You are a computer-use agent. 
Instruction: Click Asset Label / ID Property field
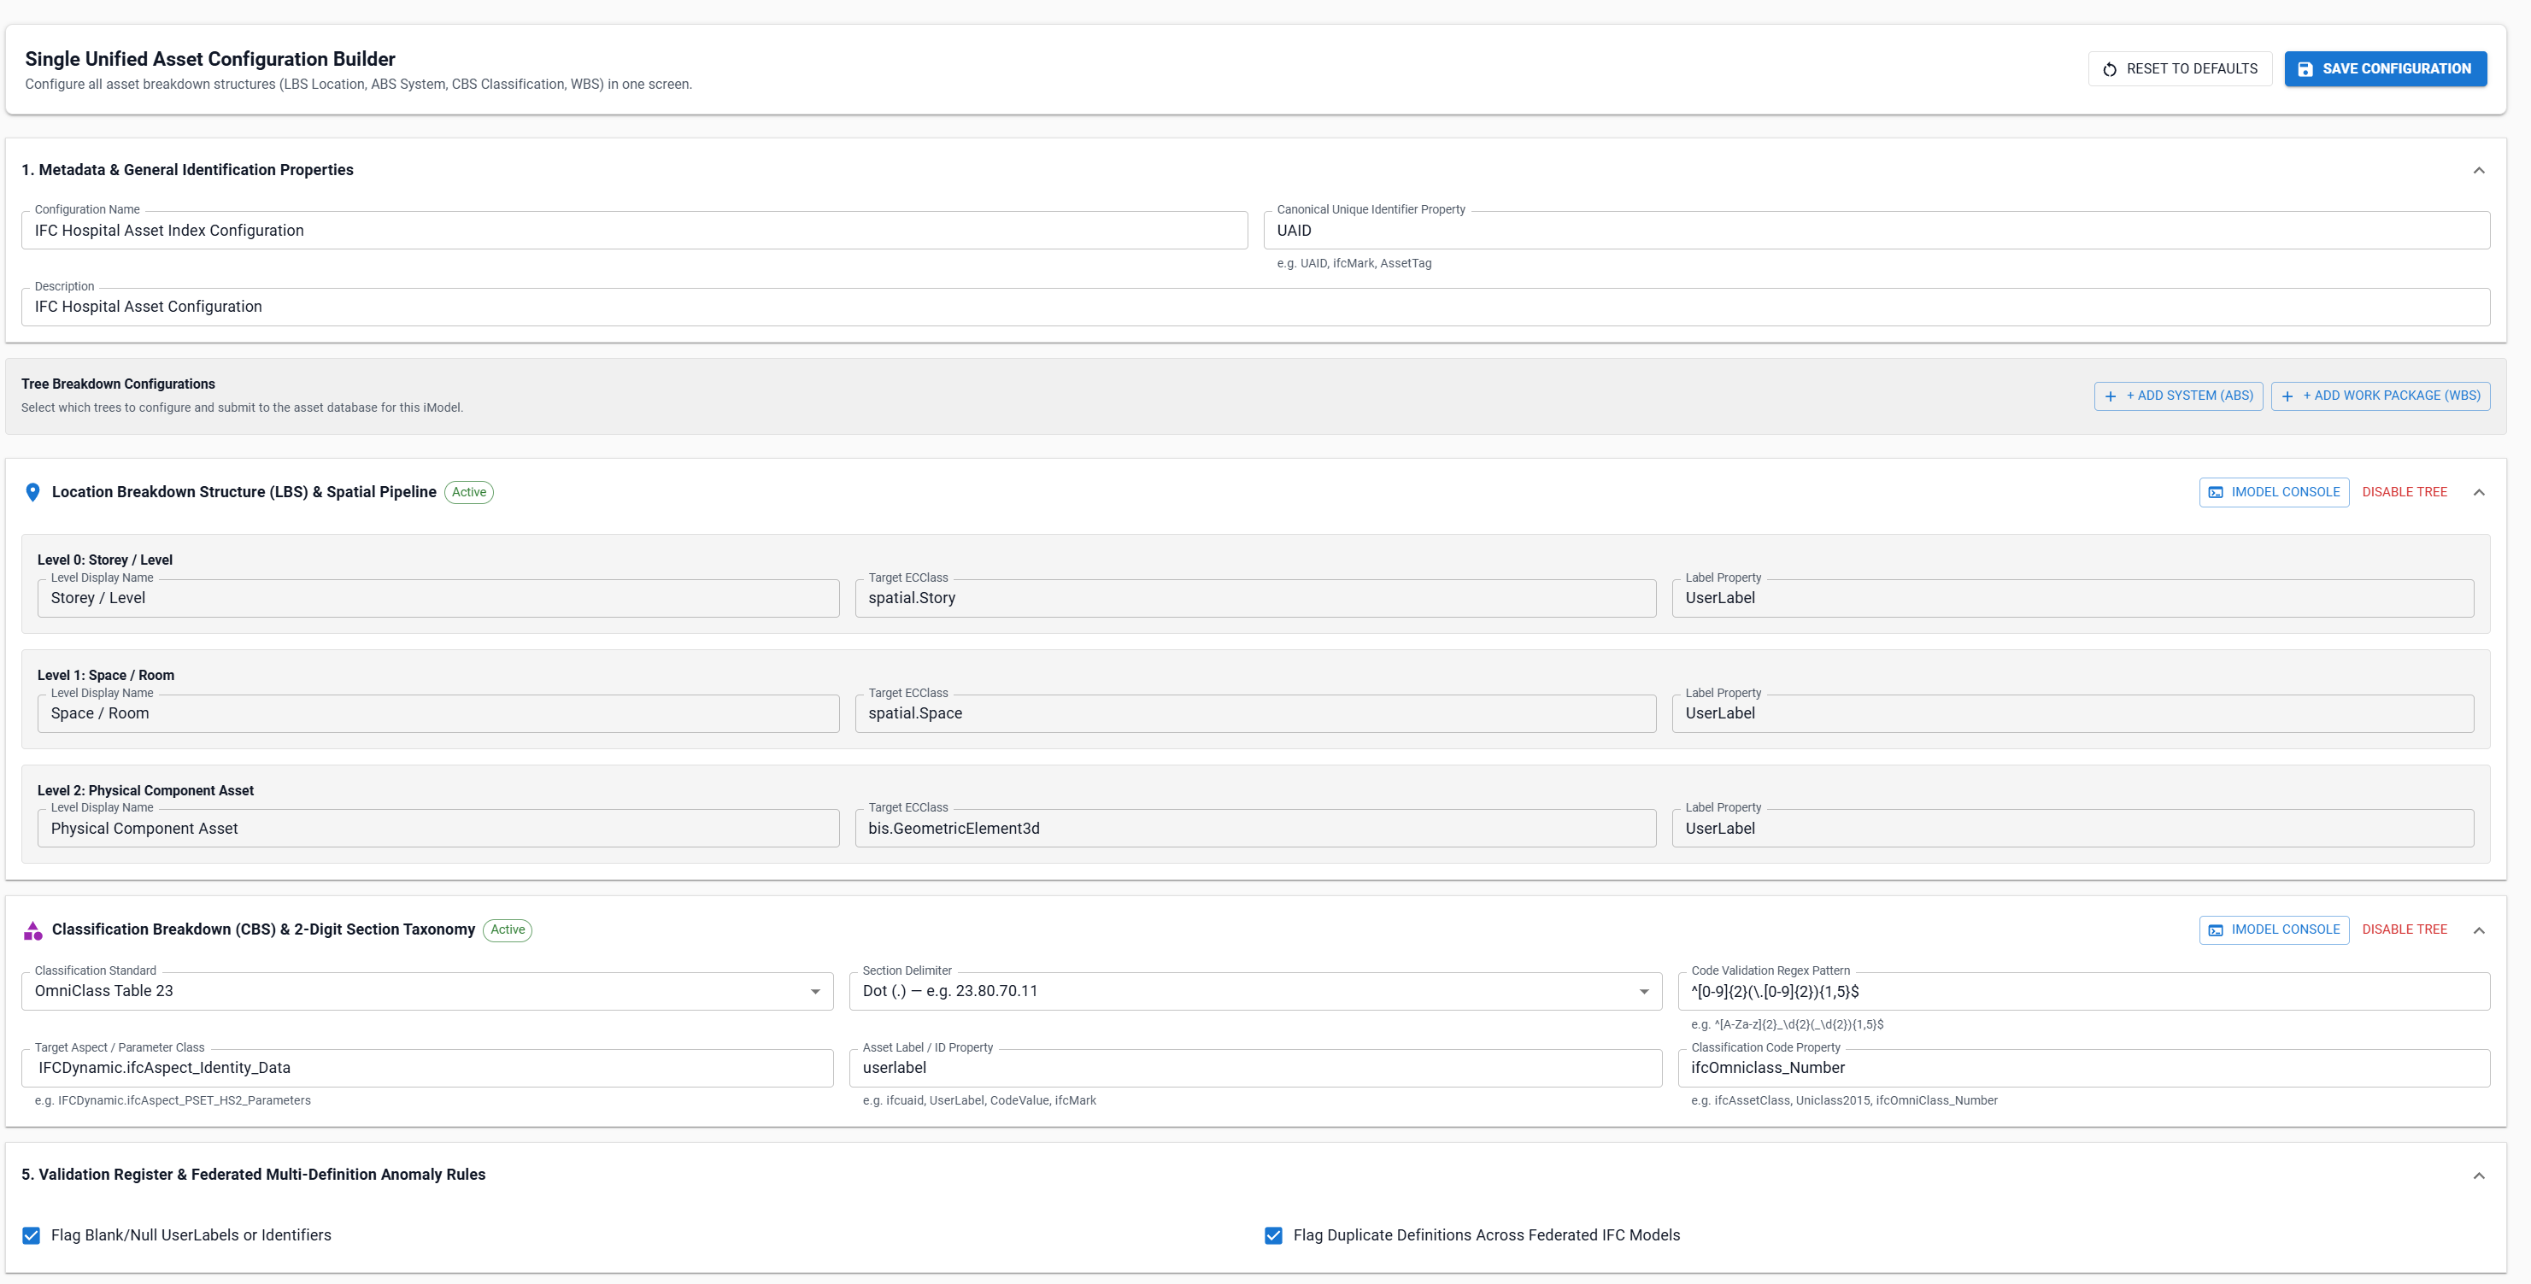pos(1256,1069)
